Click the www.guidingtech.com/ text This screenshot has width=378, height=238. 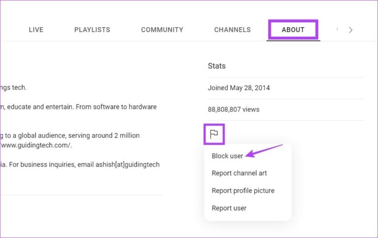pyautogui.click(x=36, y=145)
